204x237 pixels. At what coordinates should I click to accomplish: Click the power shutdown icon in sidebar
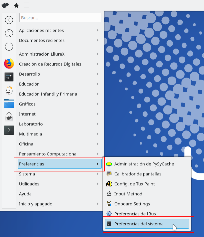coord(9,46)
